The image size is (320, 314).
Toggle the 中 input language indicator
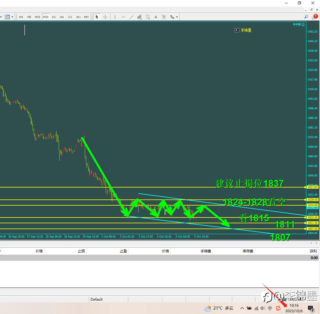click(270, 308)
